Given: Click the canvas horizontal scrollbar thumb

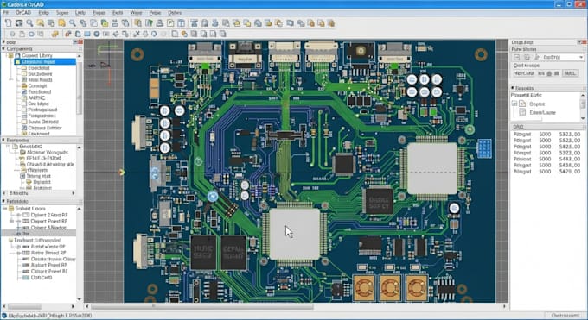Looking at the screenshot, I should 201,306.
